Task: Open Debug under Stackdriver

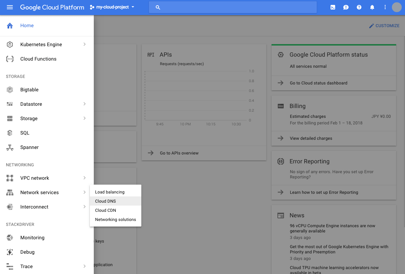Action: 47,252
